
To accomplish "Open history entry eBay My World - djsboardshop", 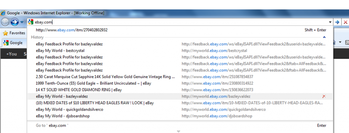I will tap(180, 116).
